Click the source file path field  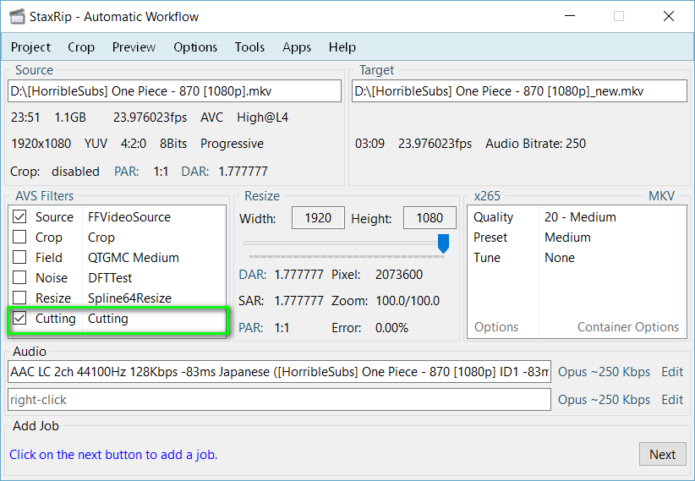pos(174,91)
